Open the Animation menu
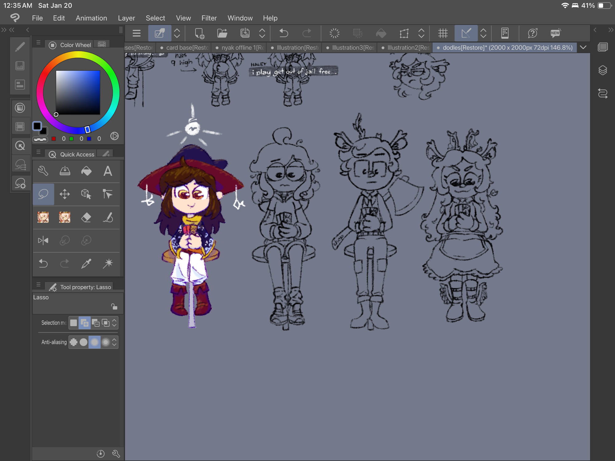 91,18
